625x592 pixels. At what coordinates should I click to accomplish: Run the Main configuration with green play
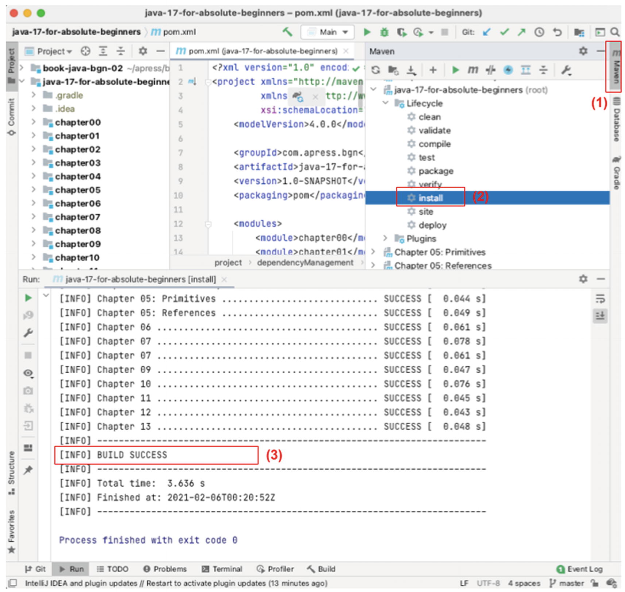click(367, 32)
